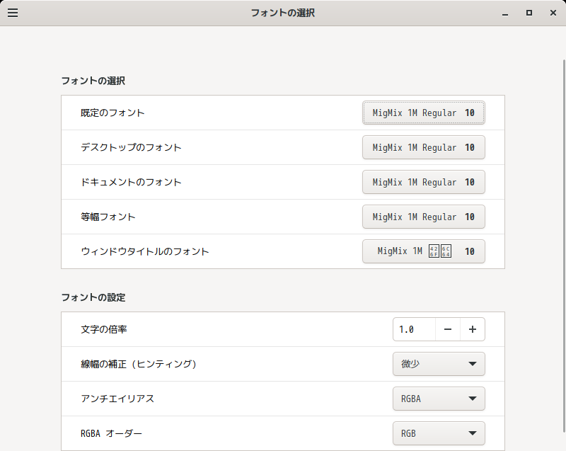Click the minus button to decrease text scale
Screen dimensions: 566x451
point(448,329)
